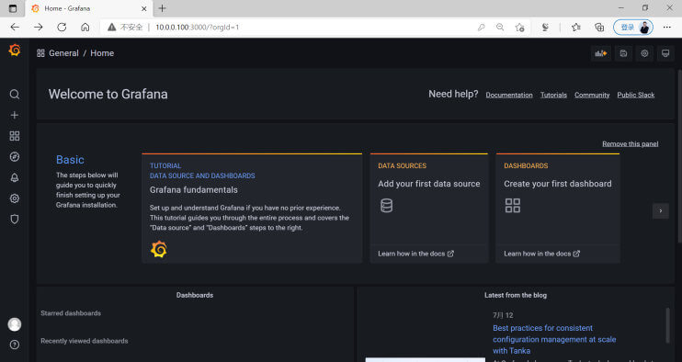Open the Grafana fundamentals tutorial card
The width and height of the screenshot is (682, 362).
(x=252, y=209)
